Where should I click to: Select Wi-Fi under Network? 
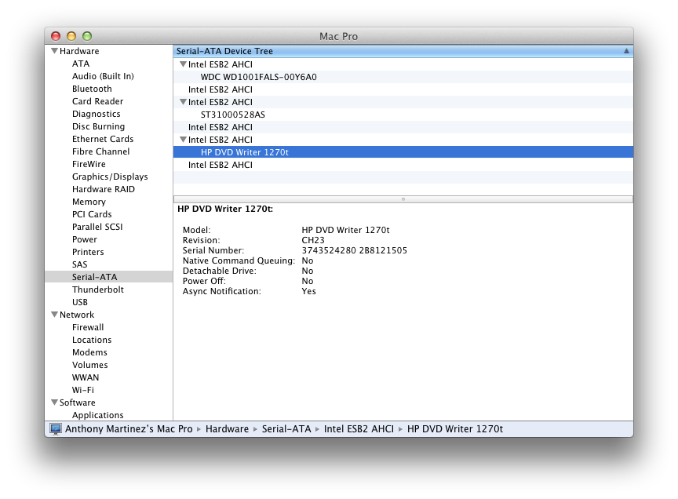click(x=83, y=390)
